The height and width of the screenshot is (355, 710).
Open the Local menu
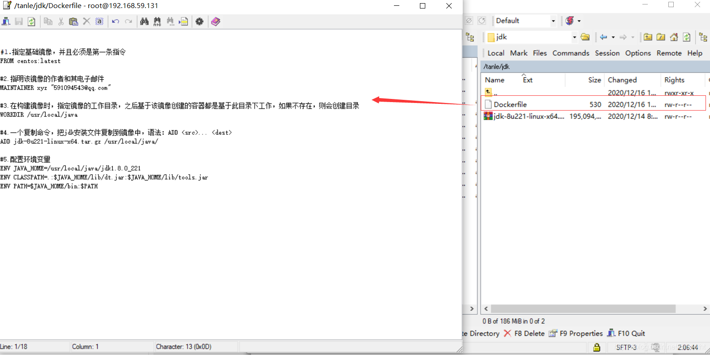pyautogui.click(x=496, y=53)
